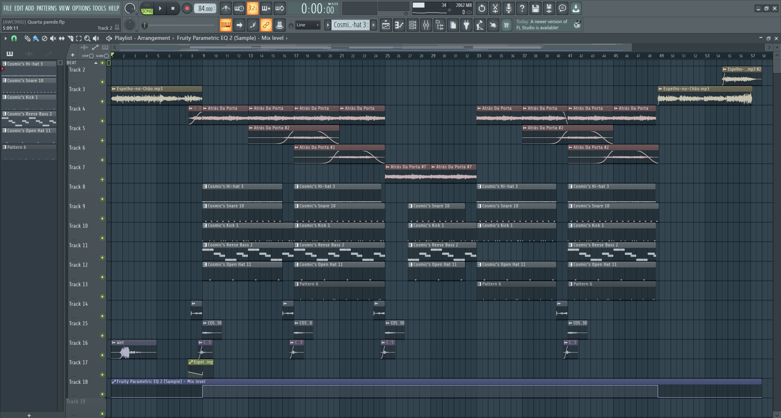
Task: Select the playlist Mute tool
Action: 53,38
